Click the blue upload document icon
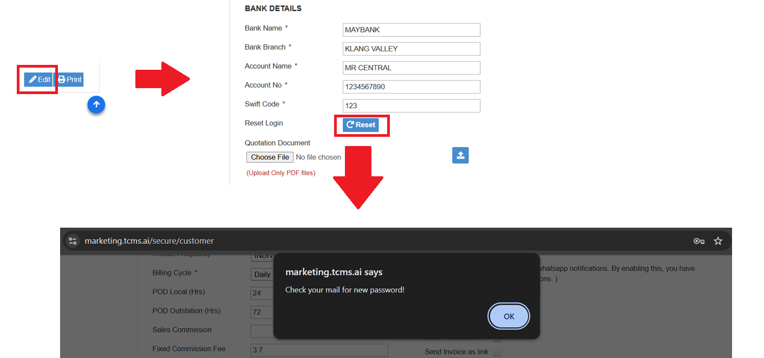 (x=460, y=155)
